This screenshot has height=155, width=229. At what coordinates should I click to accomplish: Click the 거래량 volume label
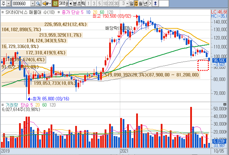click(x=12, y=105)
